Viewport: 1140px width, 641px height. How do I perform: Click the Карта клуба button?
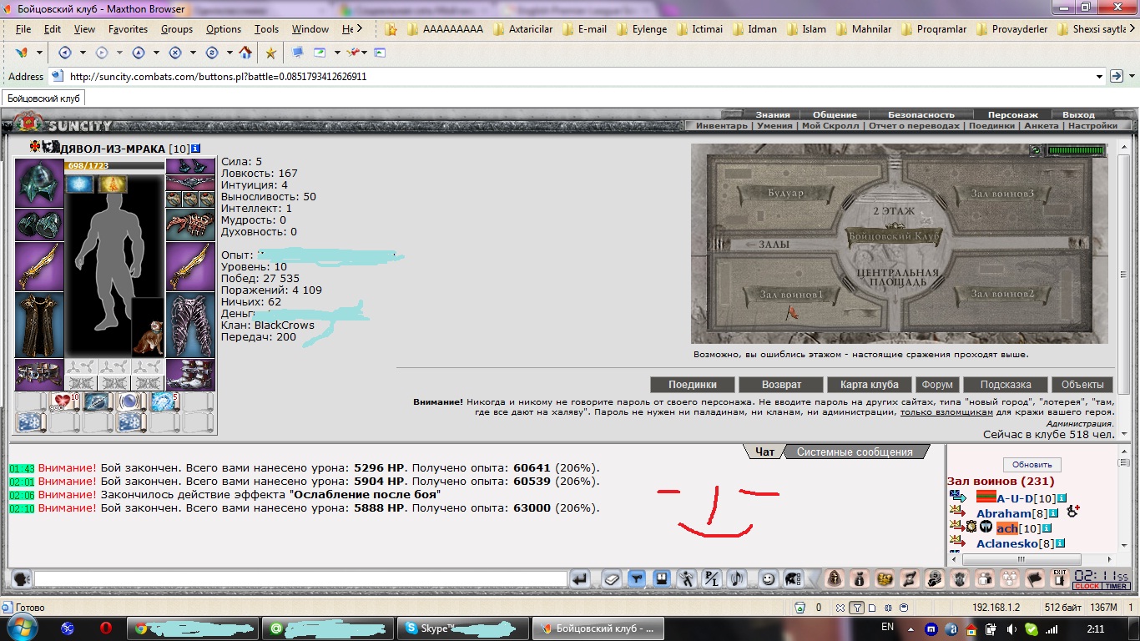click(x=870, y=385)
